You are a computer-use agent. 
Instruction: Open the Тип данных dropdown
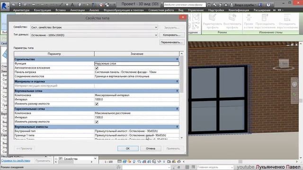pyautogui.click(x=156, y=35)
